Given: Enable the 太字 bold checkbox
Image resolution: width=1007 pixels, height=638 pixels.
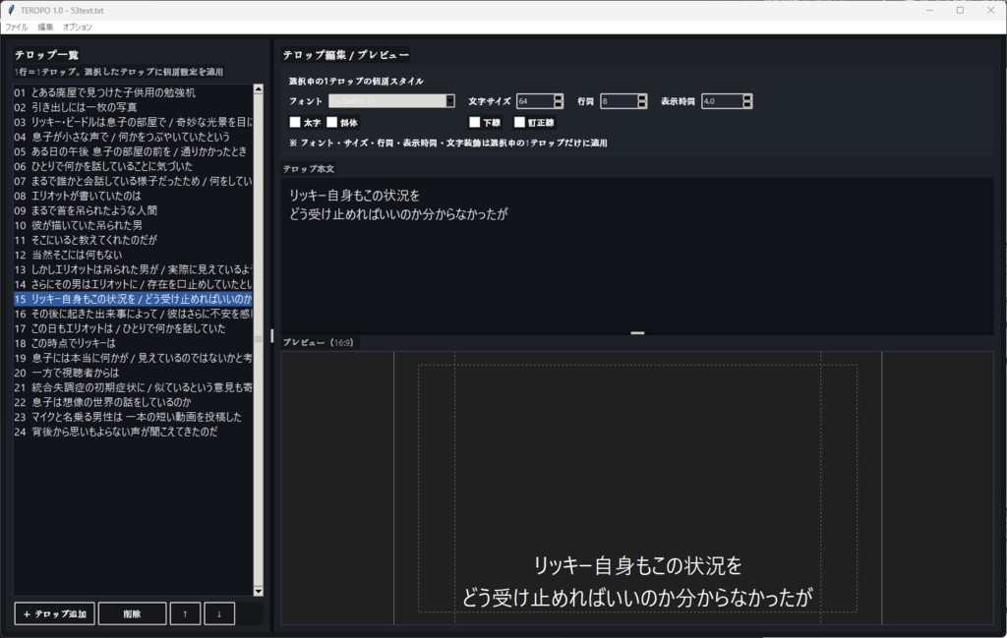Looking at the screenshot, I should [x=295, y=122].
